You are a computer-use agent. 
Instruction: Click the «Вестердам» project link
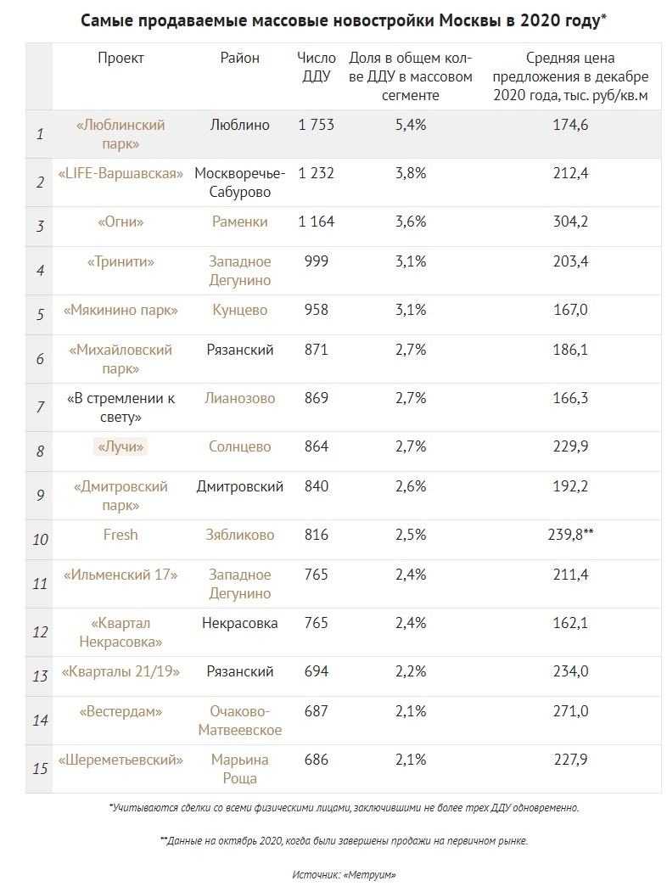(x=121, y=711)
